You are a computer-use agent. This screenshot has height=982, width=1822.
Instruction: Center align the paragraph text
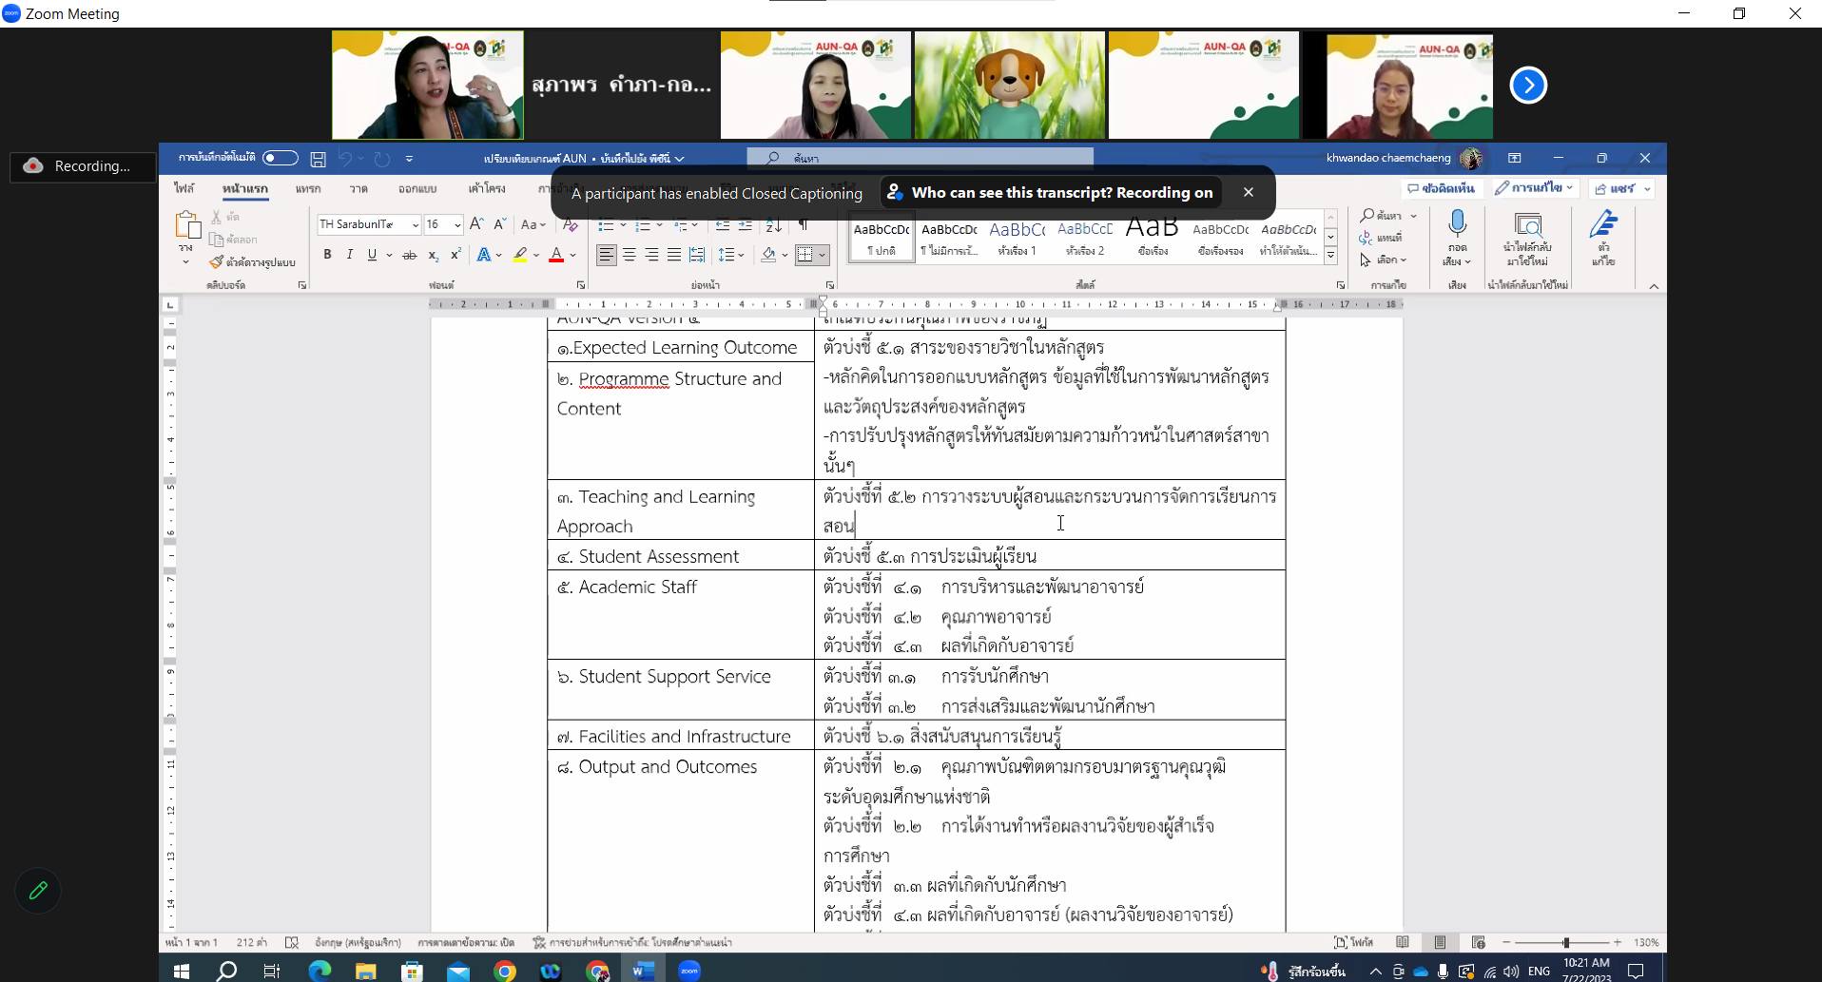629,255
